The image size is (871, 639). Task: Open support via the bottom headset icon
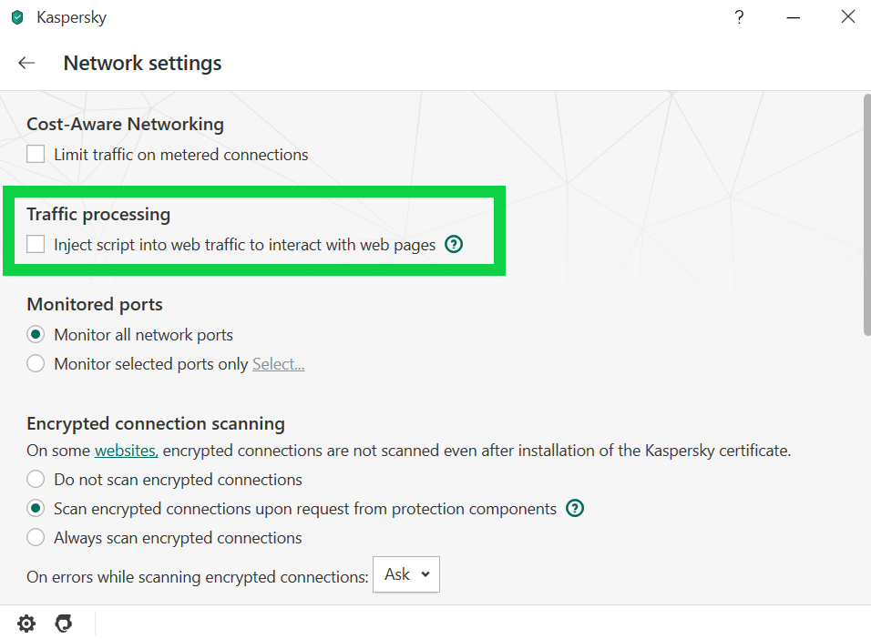[63, 624]
